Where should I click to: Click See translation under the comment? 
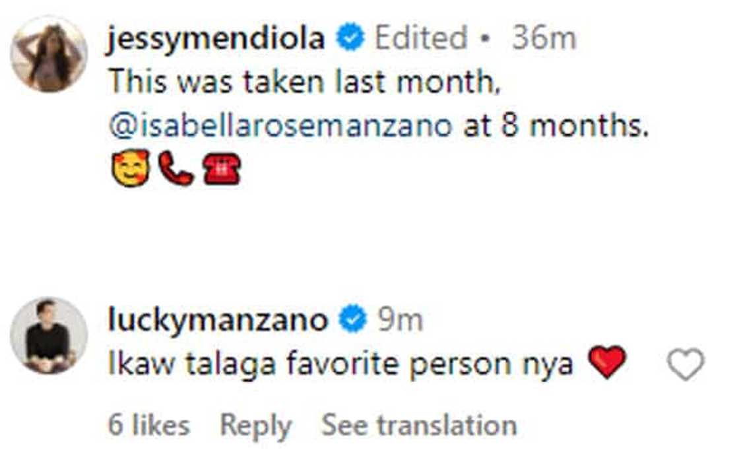pyautogui.click(x=419, y=426)
